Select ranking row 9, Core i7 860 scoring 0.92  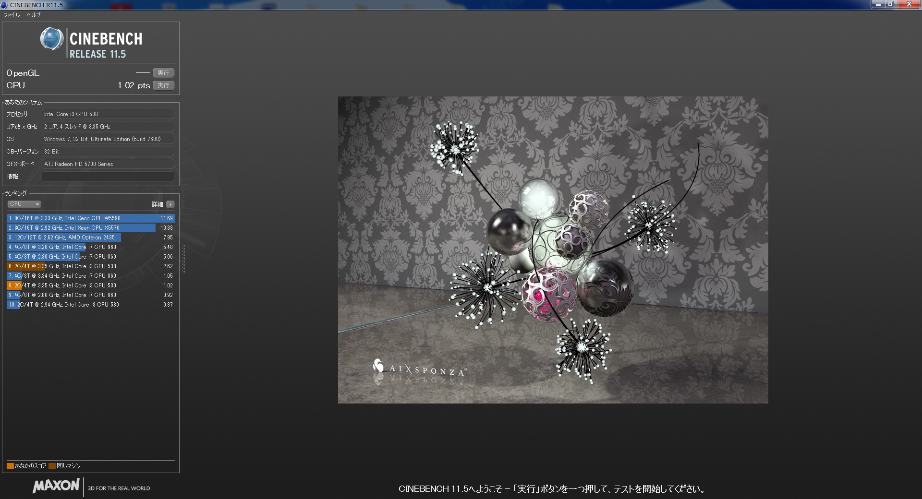91,295
